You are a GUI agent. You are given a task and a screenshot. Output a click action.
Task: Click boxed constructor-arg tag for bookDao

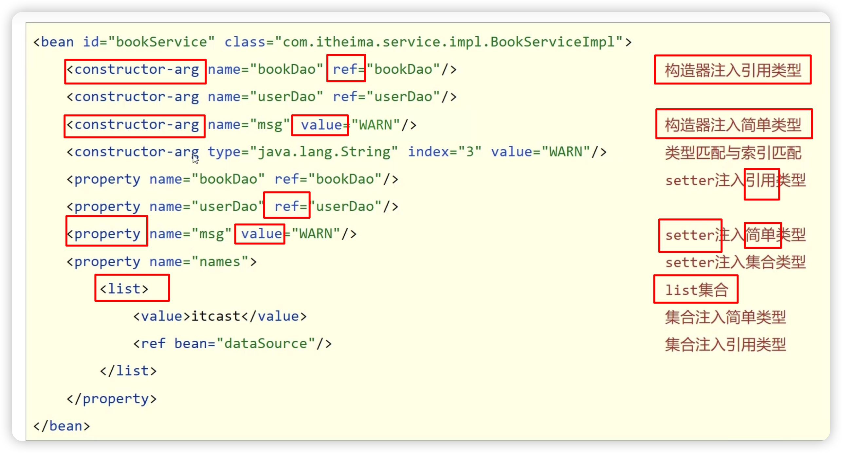click(x=135, y=71)
